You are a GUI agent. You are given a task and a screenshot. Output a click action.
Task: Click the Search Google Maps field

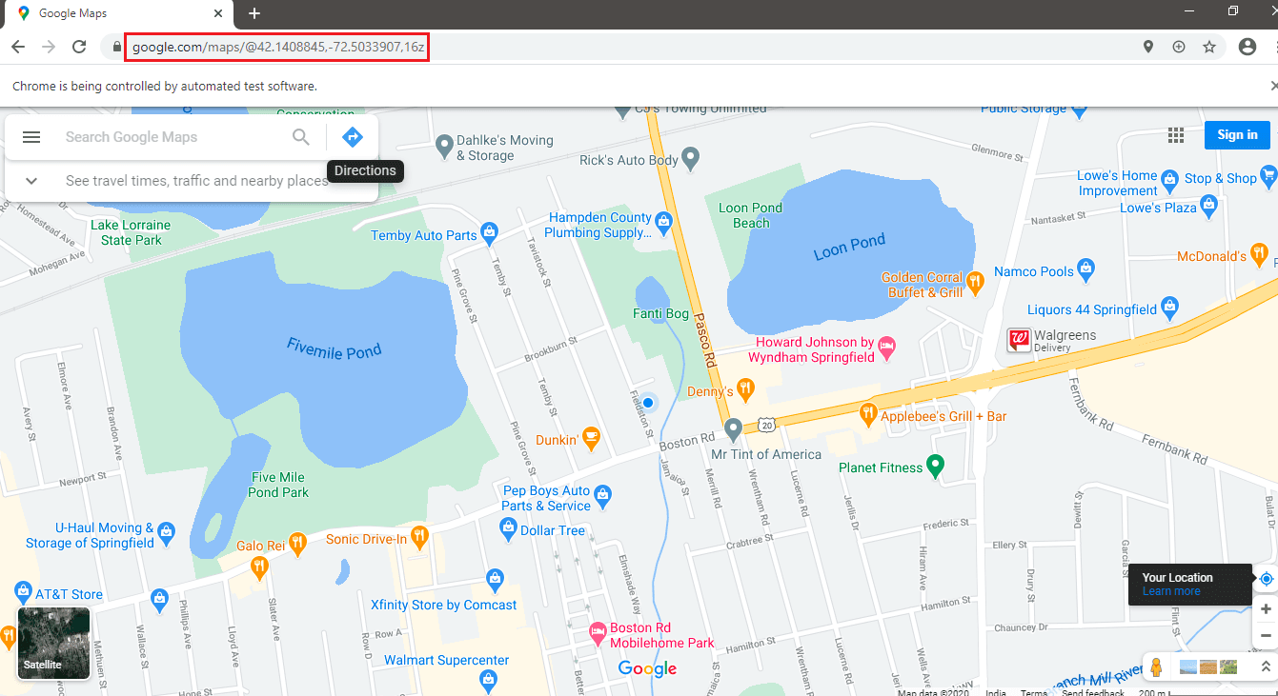pyautogui.click(x=172, y=137)
